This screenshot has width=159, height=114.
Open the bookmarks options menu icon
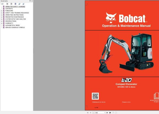coord(2,4)
